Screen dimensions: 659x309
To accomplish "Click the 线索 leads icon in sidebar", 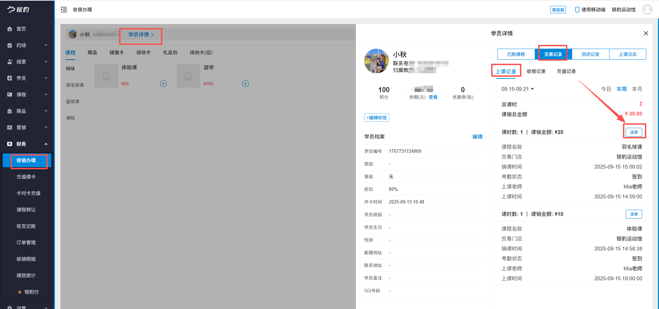I will [x=10, y=62].
